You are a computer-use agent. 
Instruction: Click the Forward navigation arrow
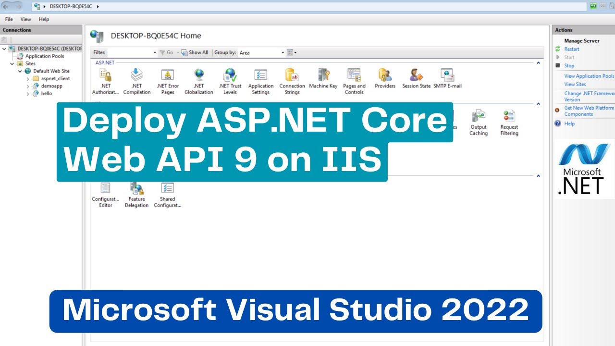coord(19,6)
